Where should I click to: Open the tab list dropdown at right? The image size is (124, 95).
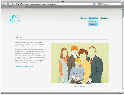click(x=122, y=7)
